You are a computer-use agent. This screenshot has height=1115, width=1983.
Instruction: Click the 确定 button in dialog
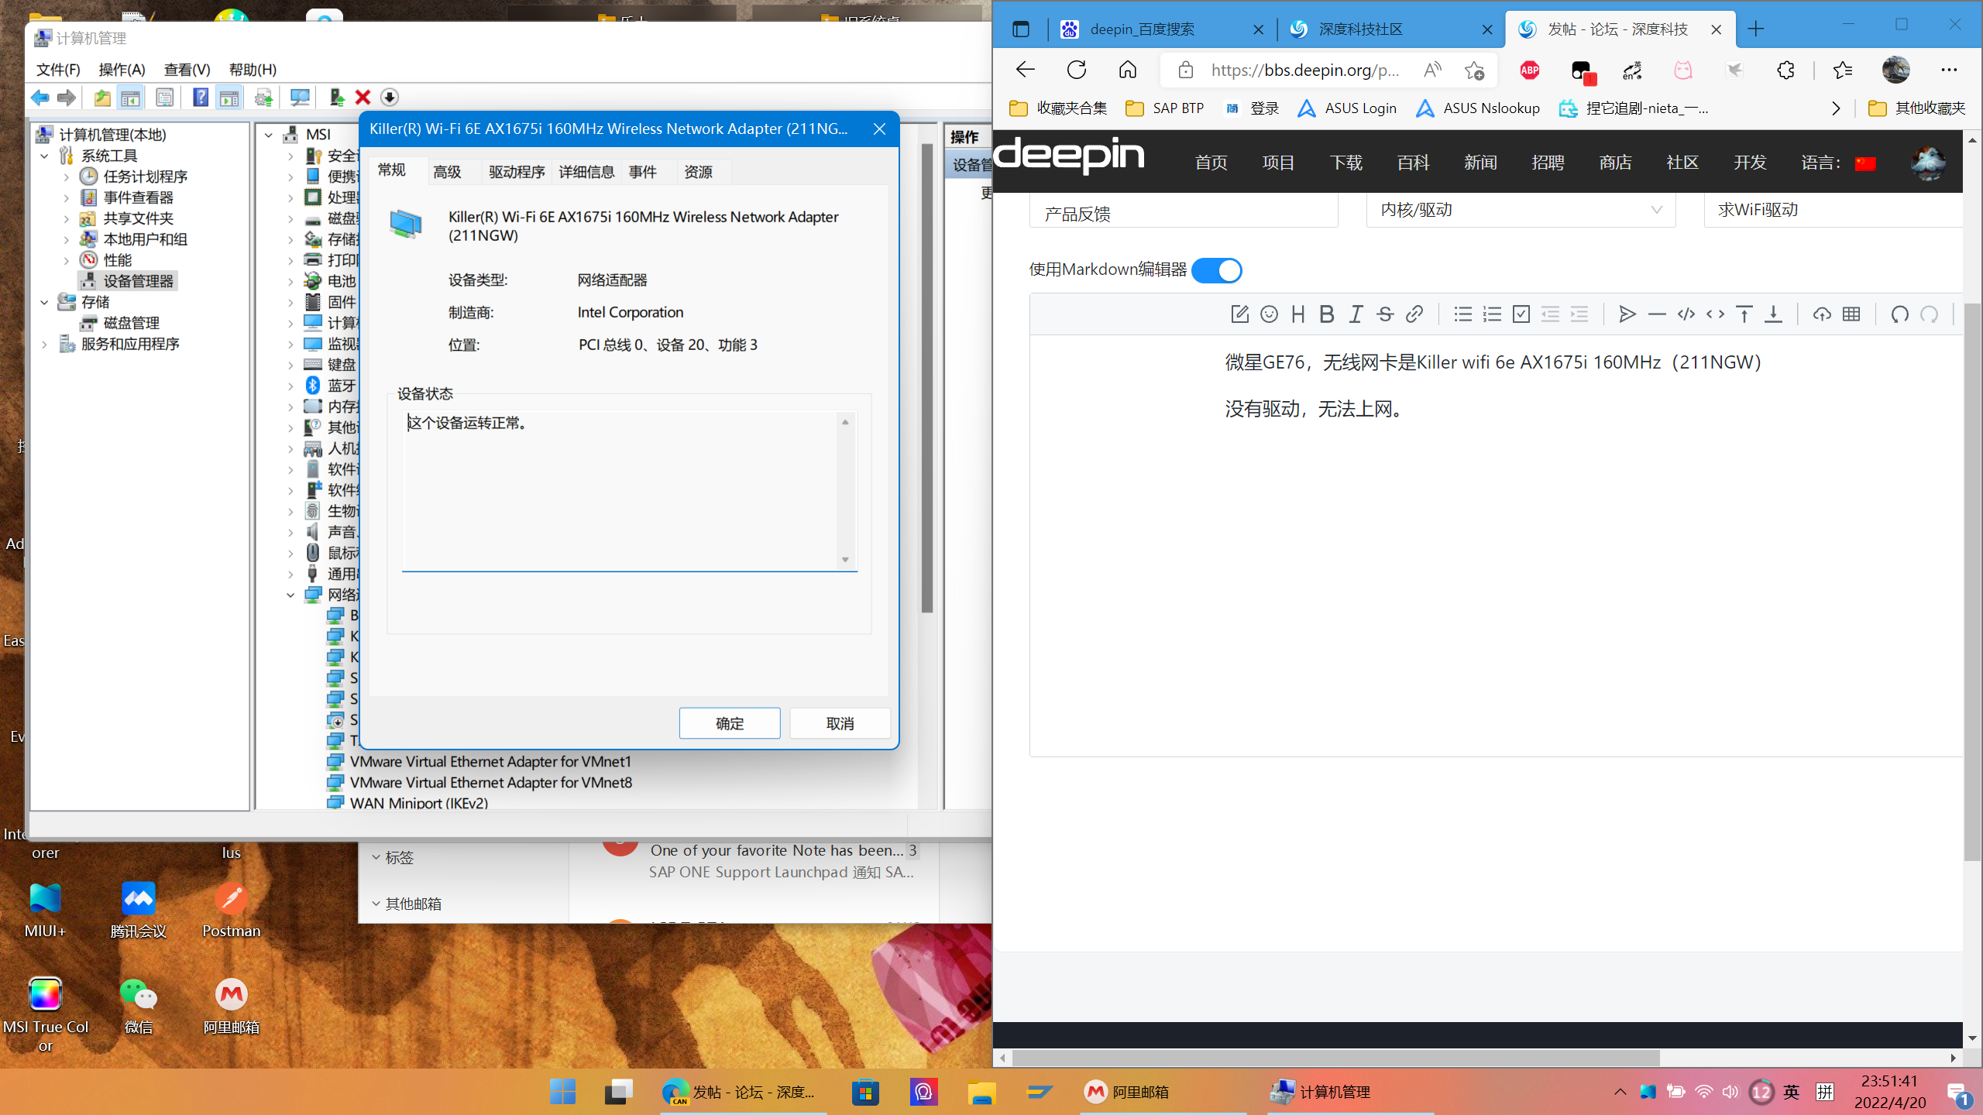coord(729,723)
